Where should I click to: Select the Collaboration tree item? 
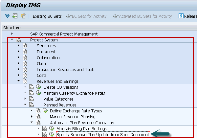click(48, 58)
